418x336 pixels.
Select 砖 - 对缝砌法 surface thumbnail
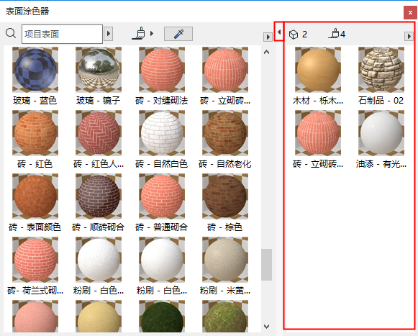[162, 70]
